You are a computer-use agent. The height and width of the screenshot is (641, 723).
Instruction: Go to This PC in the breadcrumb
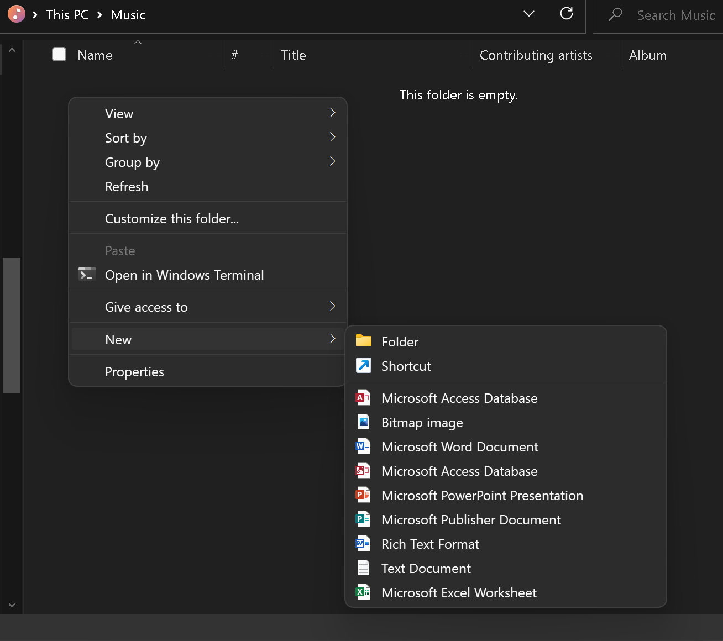(67, 15)
